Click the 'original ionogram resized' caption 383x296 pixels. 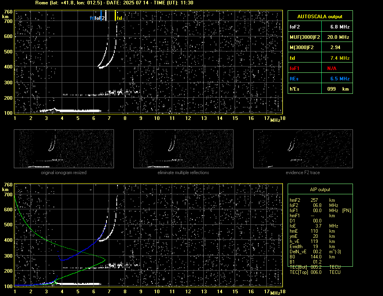coord(64,173)
